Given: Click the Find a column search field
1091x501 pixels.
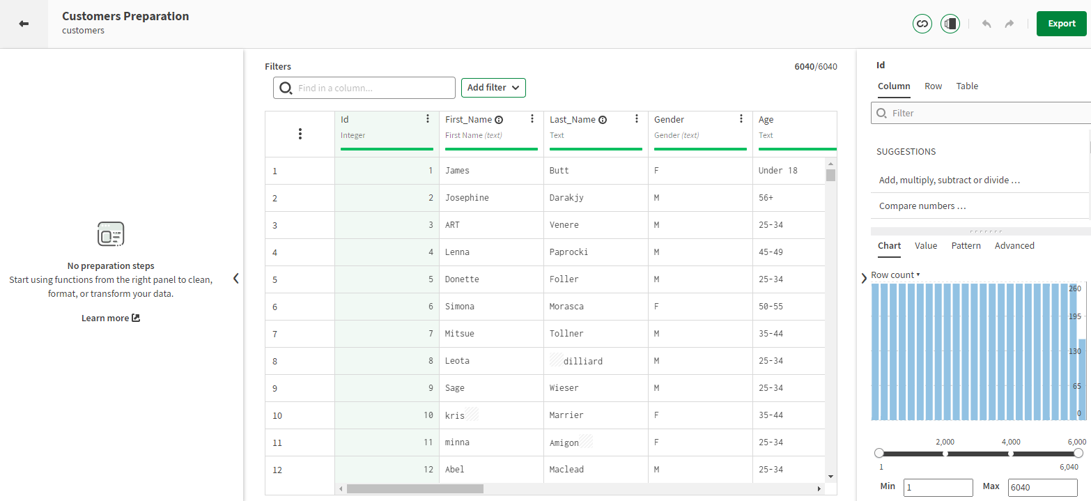Looking at the screenshot, I should click(x=364, y=88).
